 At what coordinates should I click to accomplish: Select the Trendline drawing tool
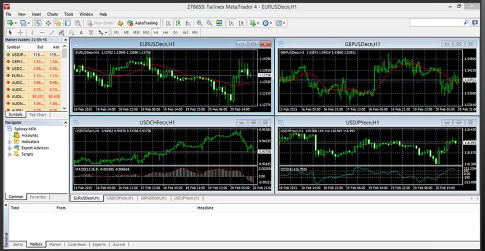coord(52,32)
